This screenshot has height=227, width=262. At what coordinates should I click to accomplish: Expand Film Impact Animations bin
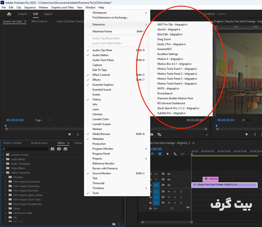(x=6, y=182)
